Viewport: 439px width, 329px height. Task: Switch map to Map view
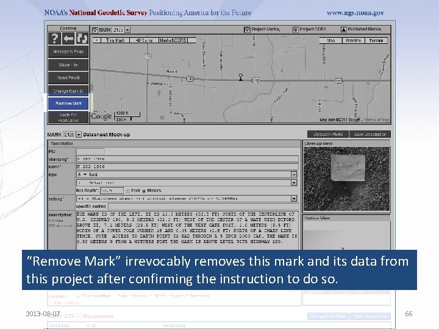pyautogui.click(x=331, y=41)
